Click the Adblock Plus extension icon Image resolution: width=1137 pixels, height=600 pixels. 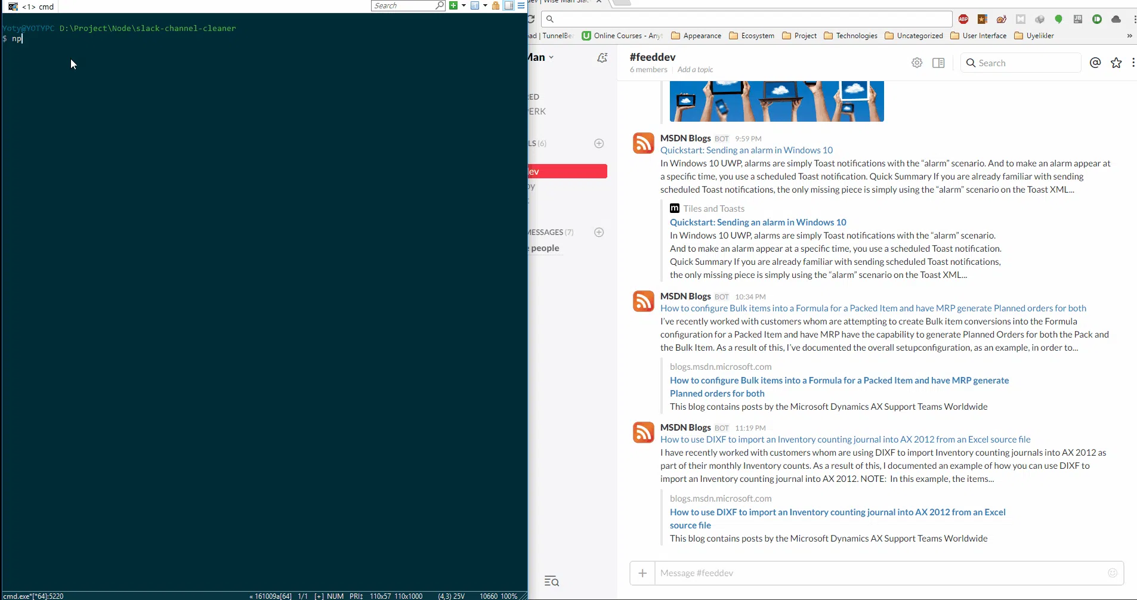[x=963, y=19]
